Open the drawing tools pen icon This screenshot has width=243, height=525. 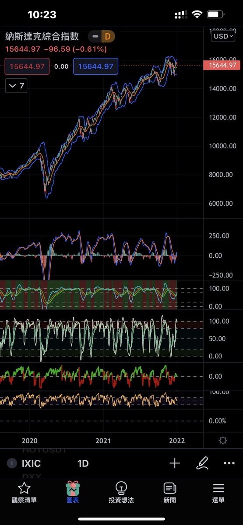click(202, 463)
